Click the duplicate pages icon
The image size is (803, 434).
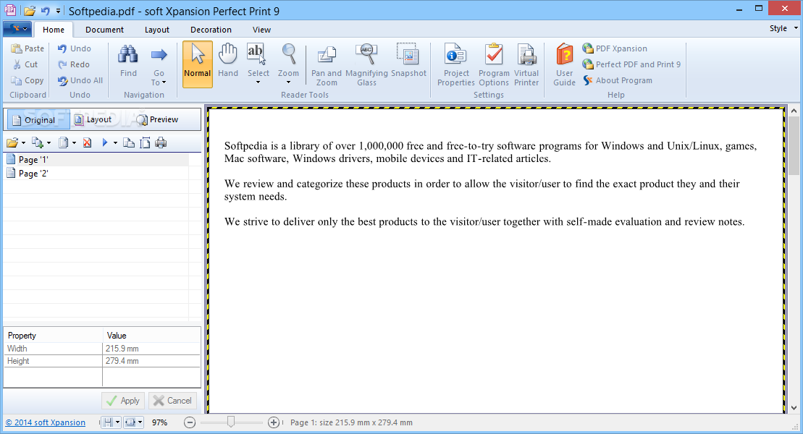(x=129, y=142)
